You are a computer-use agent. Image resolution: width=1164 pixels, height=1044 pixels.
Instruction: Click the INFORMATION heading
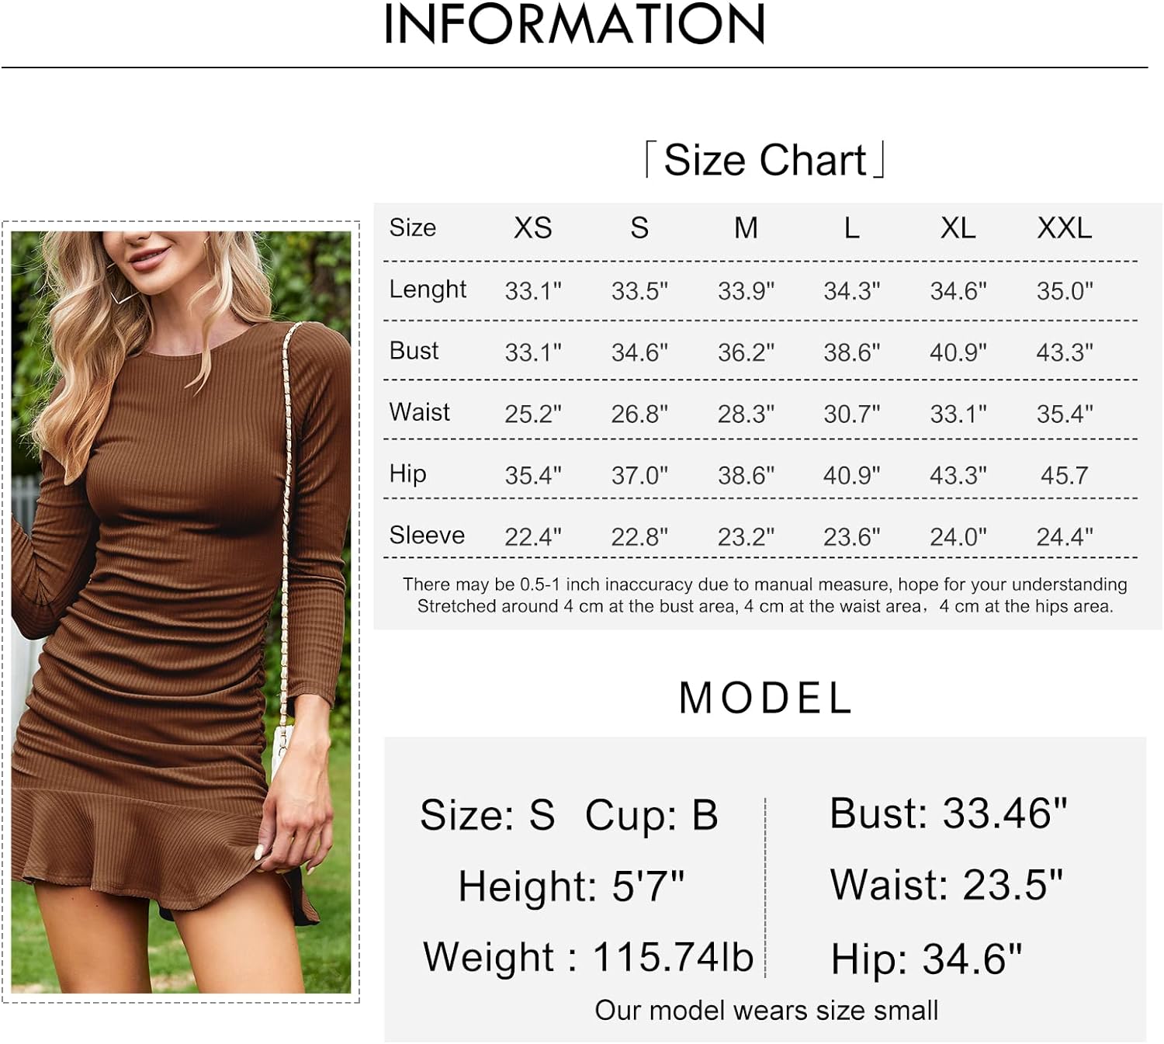(574, 23)
